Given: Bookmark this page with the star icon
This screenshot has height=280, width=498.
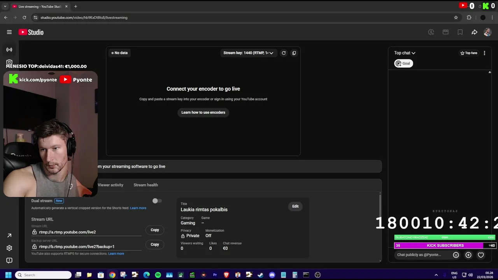Looking at the screenshot, I should coord(456,17).
